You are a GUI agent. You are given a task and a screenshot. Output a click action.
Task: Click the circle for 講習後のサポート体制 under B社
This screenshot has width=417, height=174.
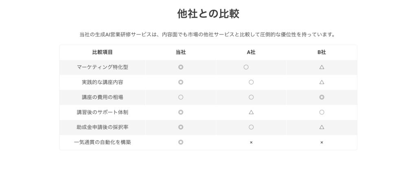coord(322,112)
